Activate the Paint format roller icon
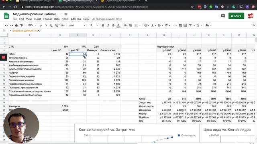This screenshot has width=257, height=144. point(21,26)
